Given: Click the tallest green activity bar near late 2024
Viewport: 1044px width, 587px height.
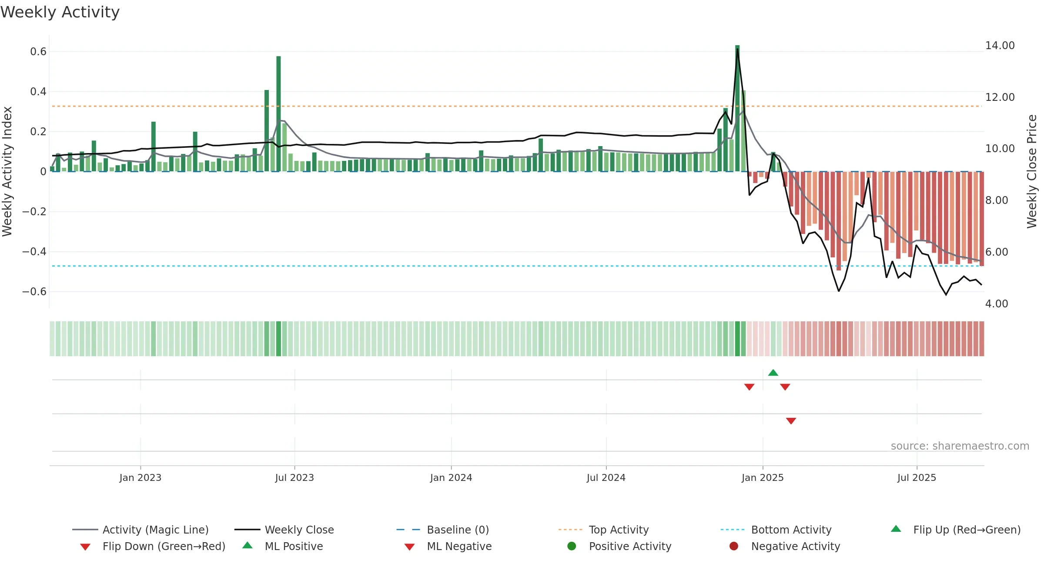Looking at the screenshot, I should pyautogui.click(x=737, y=108).
